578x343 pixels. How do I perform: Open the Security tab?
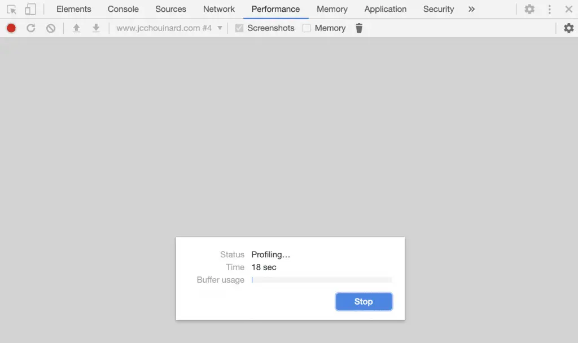coord(438,9)
